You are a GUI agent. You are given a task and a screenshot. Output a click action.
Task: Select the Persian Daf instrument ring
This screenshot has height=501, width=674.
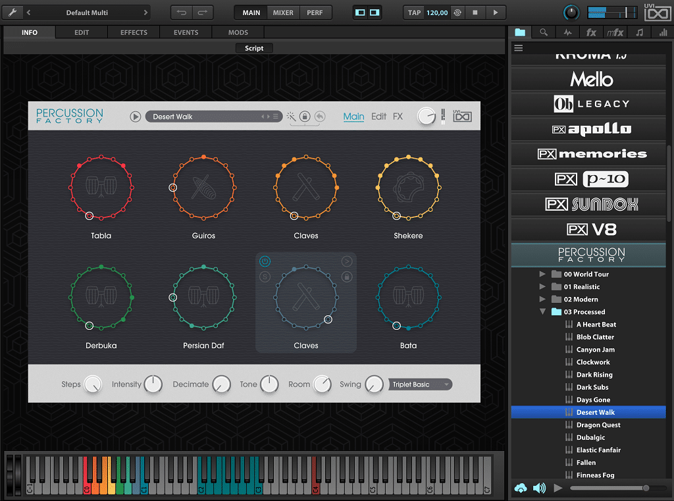click(x=203, y=297)
